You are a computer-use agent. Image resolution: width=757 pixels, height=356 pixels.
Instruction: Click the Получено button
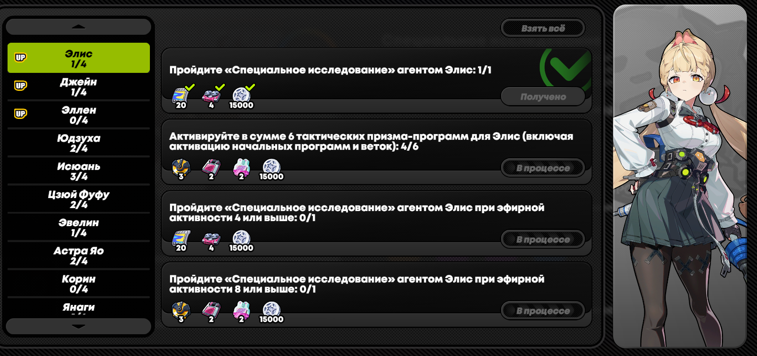[x=543, y=97]
